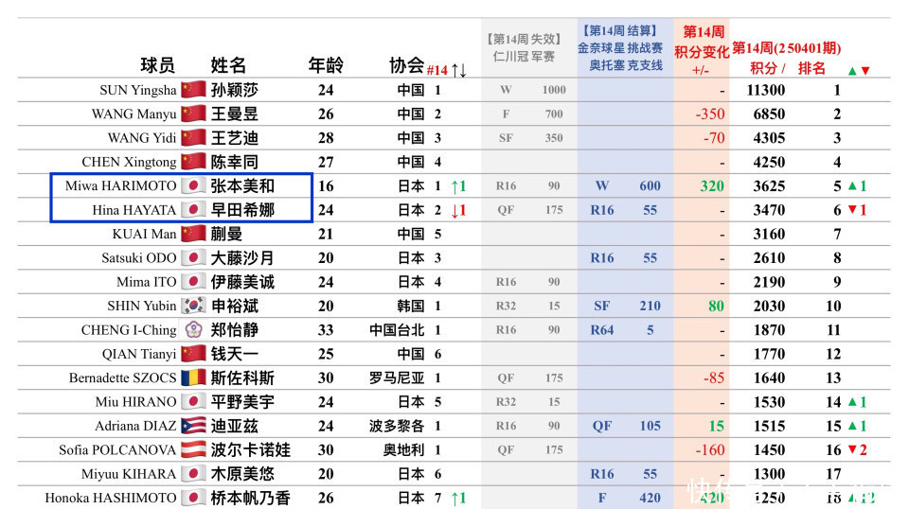
Task: Select the 协会 column header
Action: click(x=406, y=65)
